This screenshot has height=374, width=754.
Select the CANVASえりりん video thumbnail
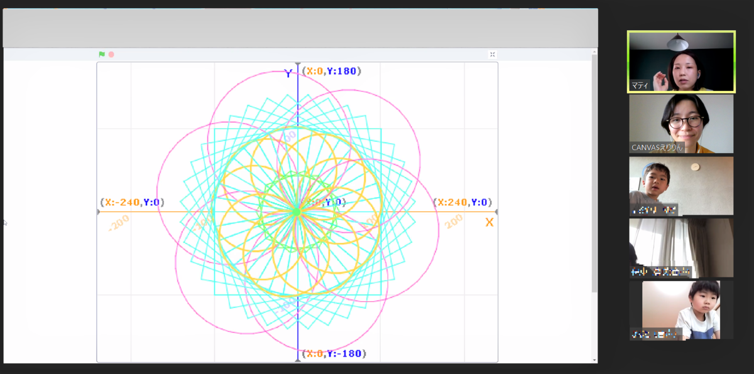(x=681, y=124)
